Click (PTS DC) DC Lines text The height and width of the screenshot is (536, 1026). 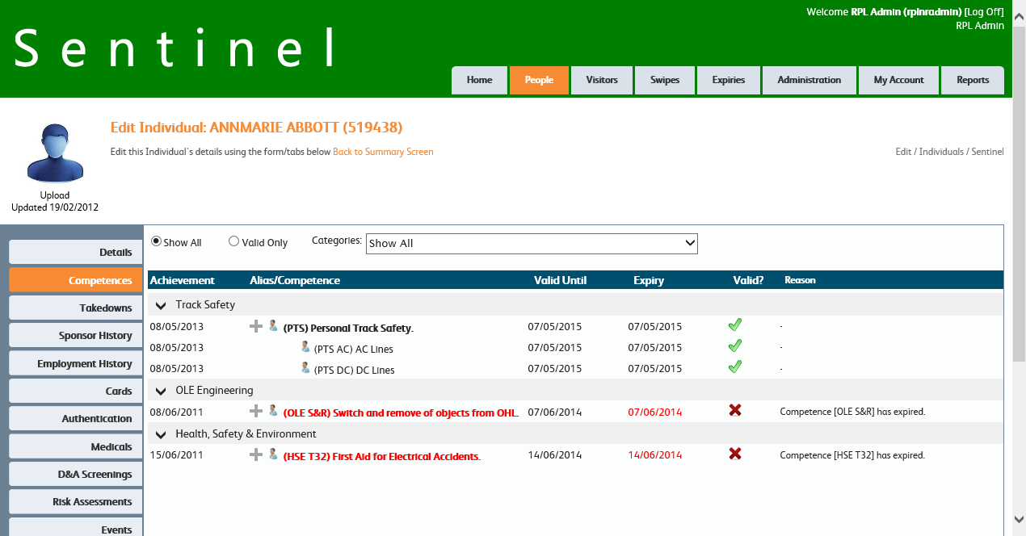pos(355,371)
